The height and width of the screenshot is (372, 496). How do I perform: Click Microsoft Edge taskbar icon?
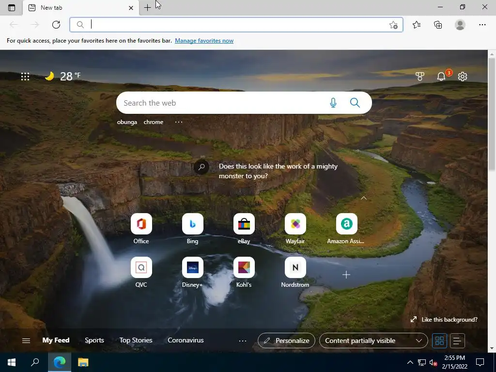pos(60,362)
